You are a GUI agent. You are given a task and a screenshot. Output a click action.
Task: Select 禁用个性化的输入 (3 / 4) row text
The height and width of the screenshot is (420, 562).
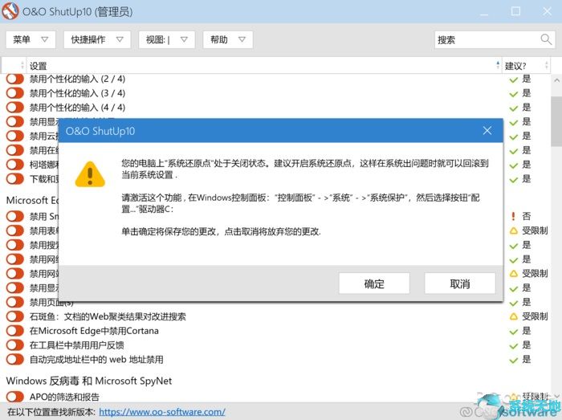point(77,93)
